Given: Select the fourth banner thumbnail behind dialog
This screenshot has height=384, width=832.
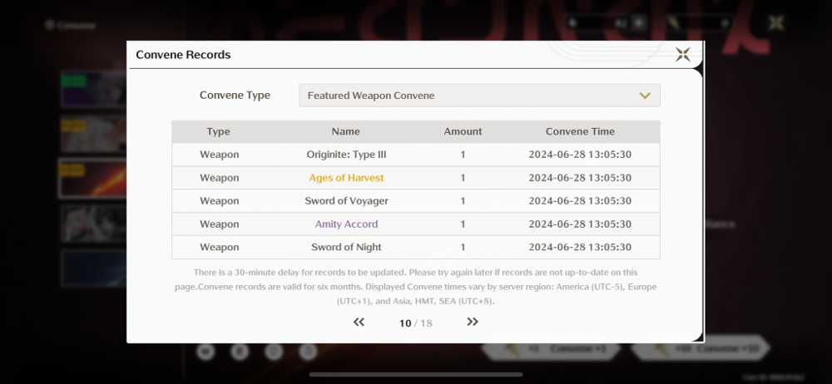Looking at the screenshot, I should pos(93,224).
